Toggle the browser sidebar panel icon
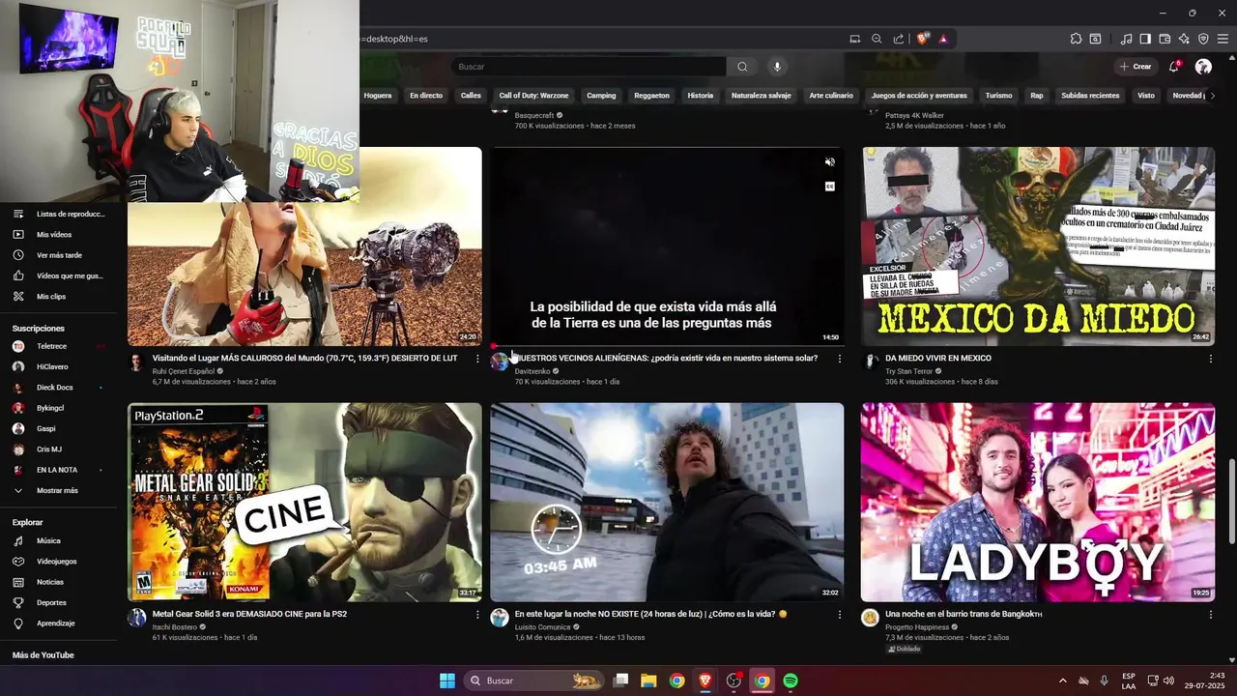The height and width of the screenshot is (696, 1237). [x=1145, y=39]
